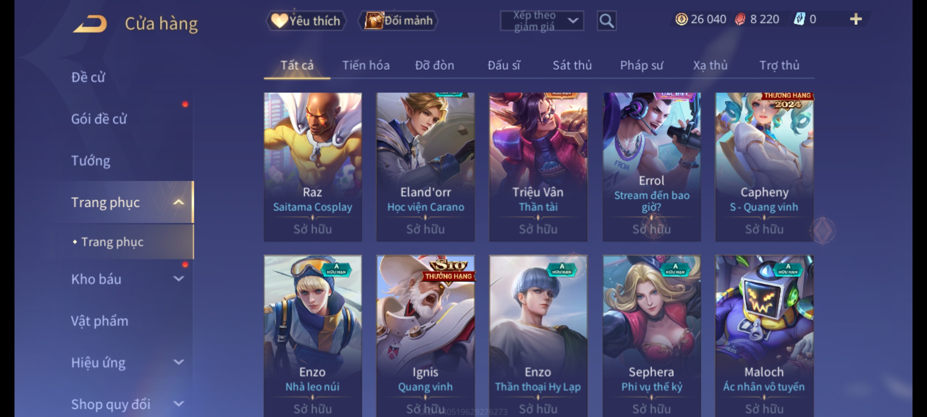Open Đổi mảnh chest exchange

click(398, 20)
